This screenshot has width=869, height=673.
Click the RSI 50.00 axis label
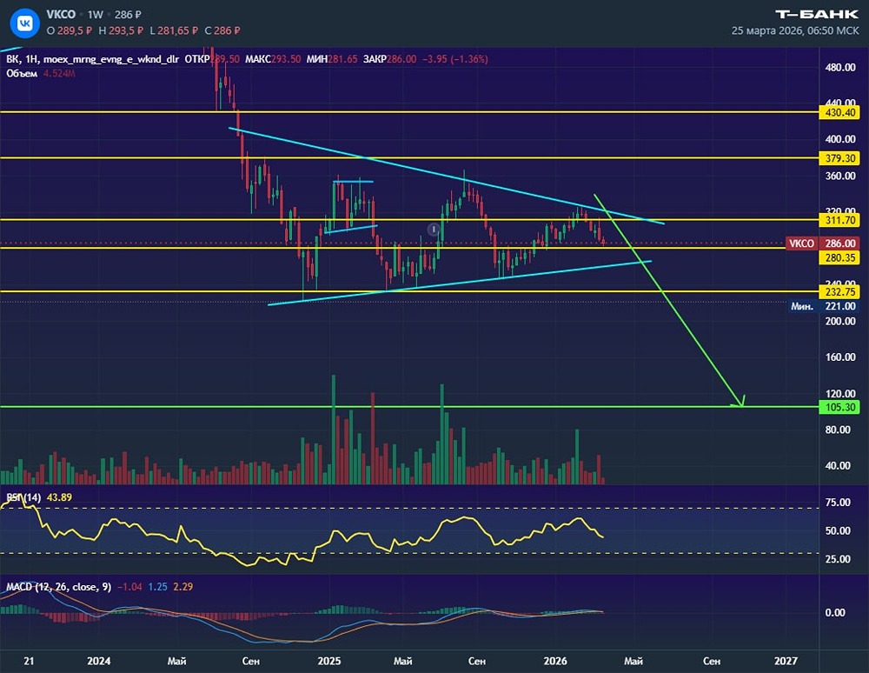(x=838, y=530)
